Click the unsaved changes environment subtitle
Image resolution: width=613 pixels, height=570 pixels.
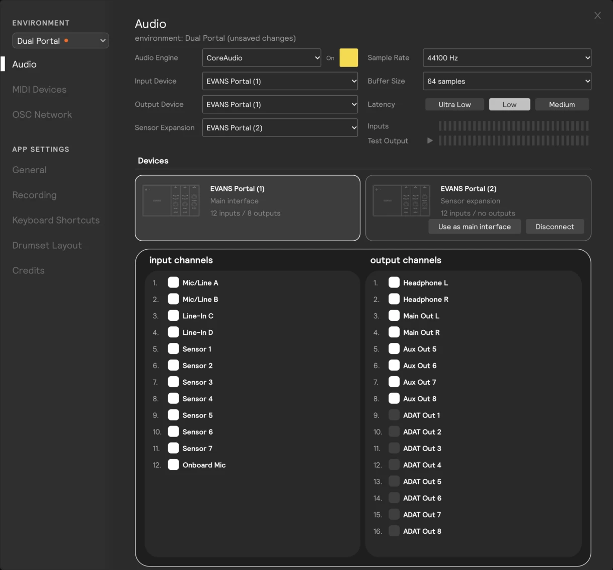pyautogui.click(x=215, y=38)
